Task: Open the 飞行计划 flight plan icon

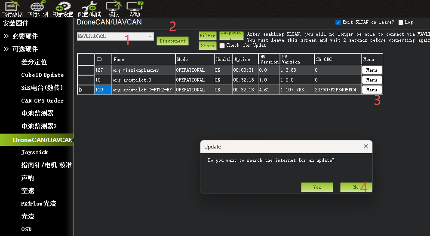Action: (x=37, y=9)
